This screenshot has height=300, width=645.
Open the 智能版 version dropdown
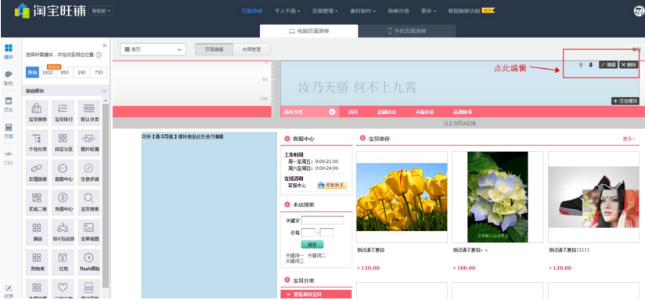[101, 11]
